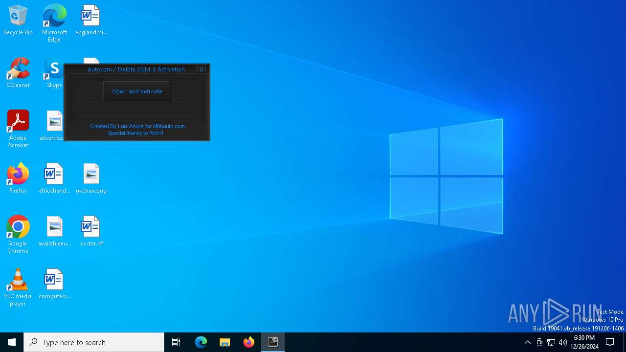The width and height of the screenshot is (626, 352).
Task: Select the okchair.png image file
Action: (91, 179)
